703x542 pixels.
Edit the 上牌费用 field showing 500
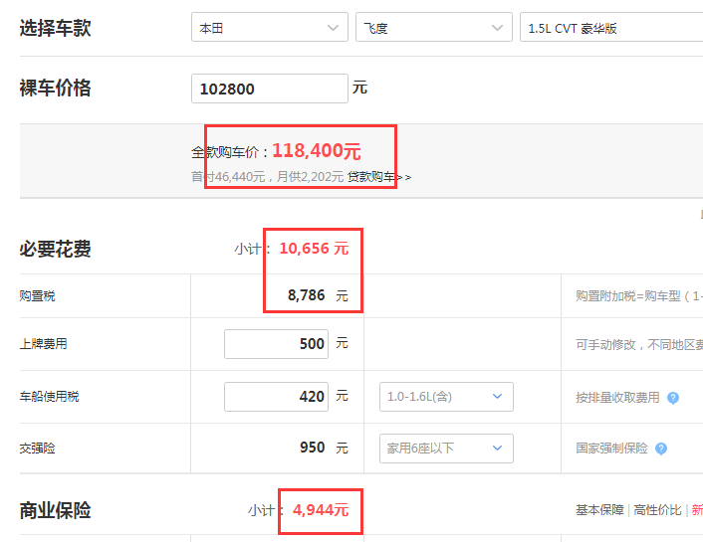(x=276, y=344)
